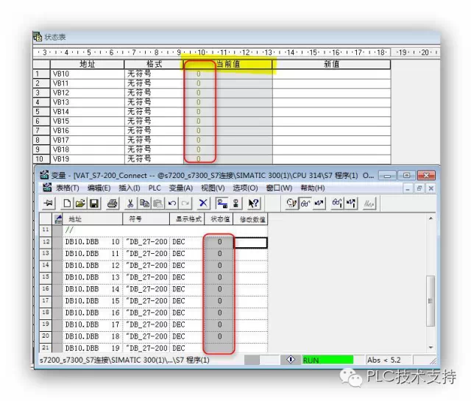Click the modify value field of row 12
Viewport: 471px width, 401px height.
(x=250, y=242)
